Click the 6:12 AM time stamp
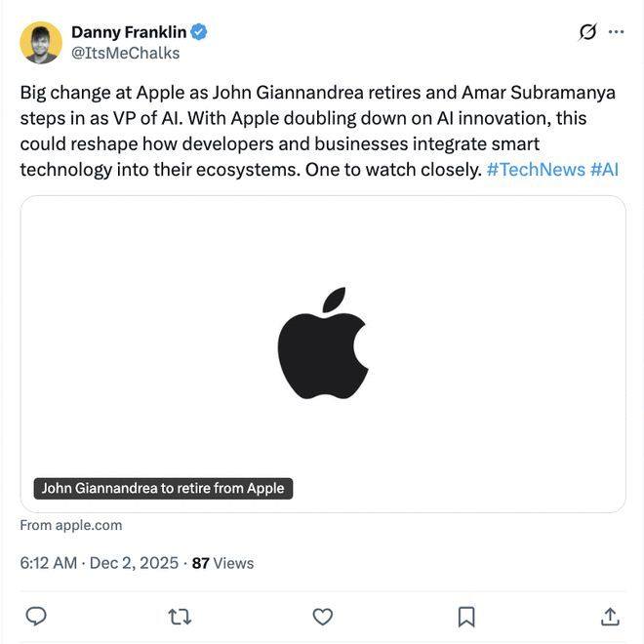The image size is (644, 644). [x=48, y=563]
